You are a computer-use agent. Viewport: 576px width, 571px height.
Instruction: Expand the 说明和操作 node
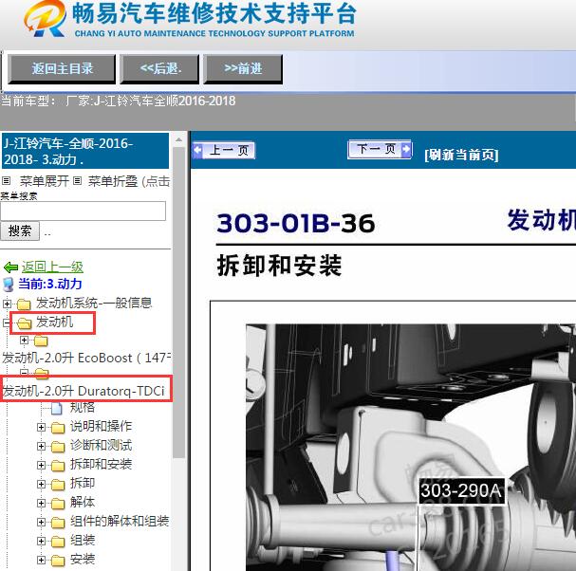42,427
